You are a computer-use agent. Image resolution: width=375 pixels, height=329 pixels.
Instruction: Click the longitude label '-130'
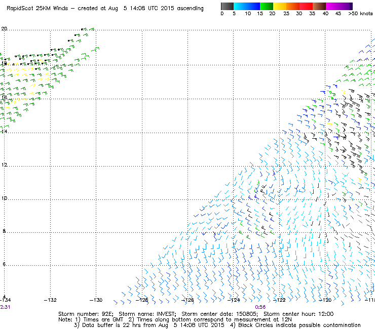coord(96,300)
